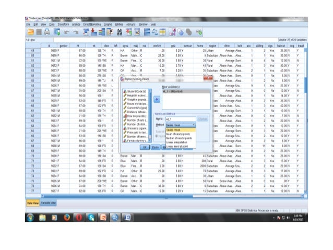Open PowerPoint from the taskbar
The width and height of the screenshot is (333, 250).
click(x=103, y=218)
